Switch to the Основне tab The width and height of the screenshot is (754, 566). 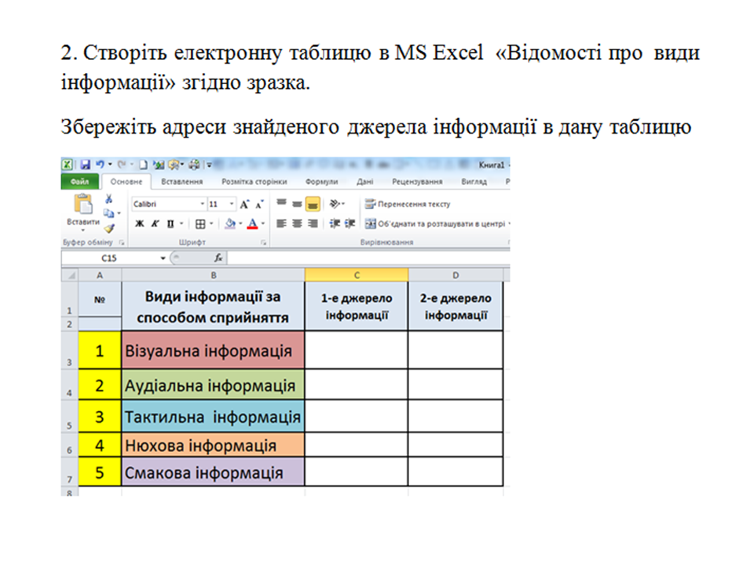point(126,182)
